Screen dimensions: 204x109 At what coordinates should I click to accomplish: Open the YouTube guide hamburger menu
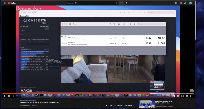point(5,3)
